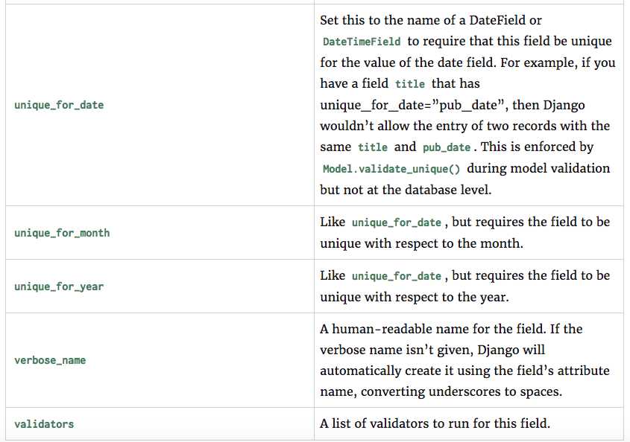Click the 'converting underscores to spaces' text
Screen dimensions: 630x442
click(462, 391)
